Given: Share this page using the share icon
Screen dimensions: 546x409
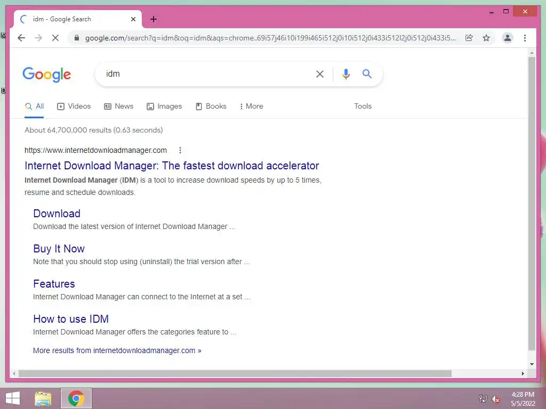Looking at the screenshot, I should tap(469, 38).
